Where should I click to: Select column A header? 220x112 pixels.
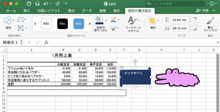[31, 50]
